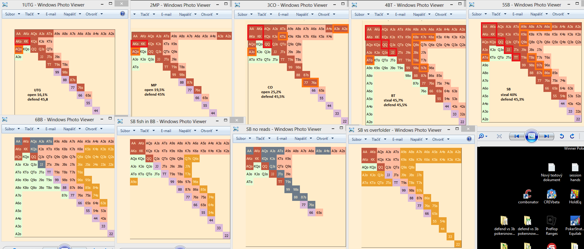Select the HoldEq desktop shortcut
This screenshot has height=249, width=584.
[575, 196]
